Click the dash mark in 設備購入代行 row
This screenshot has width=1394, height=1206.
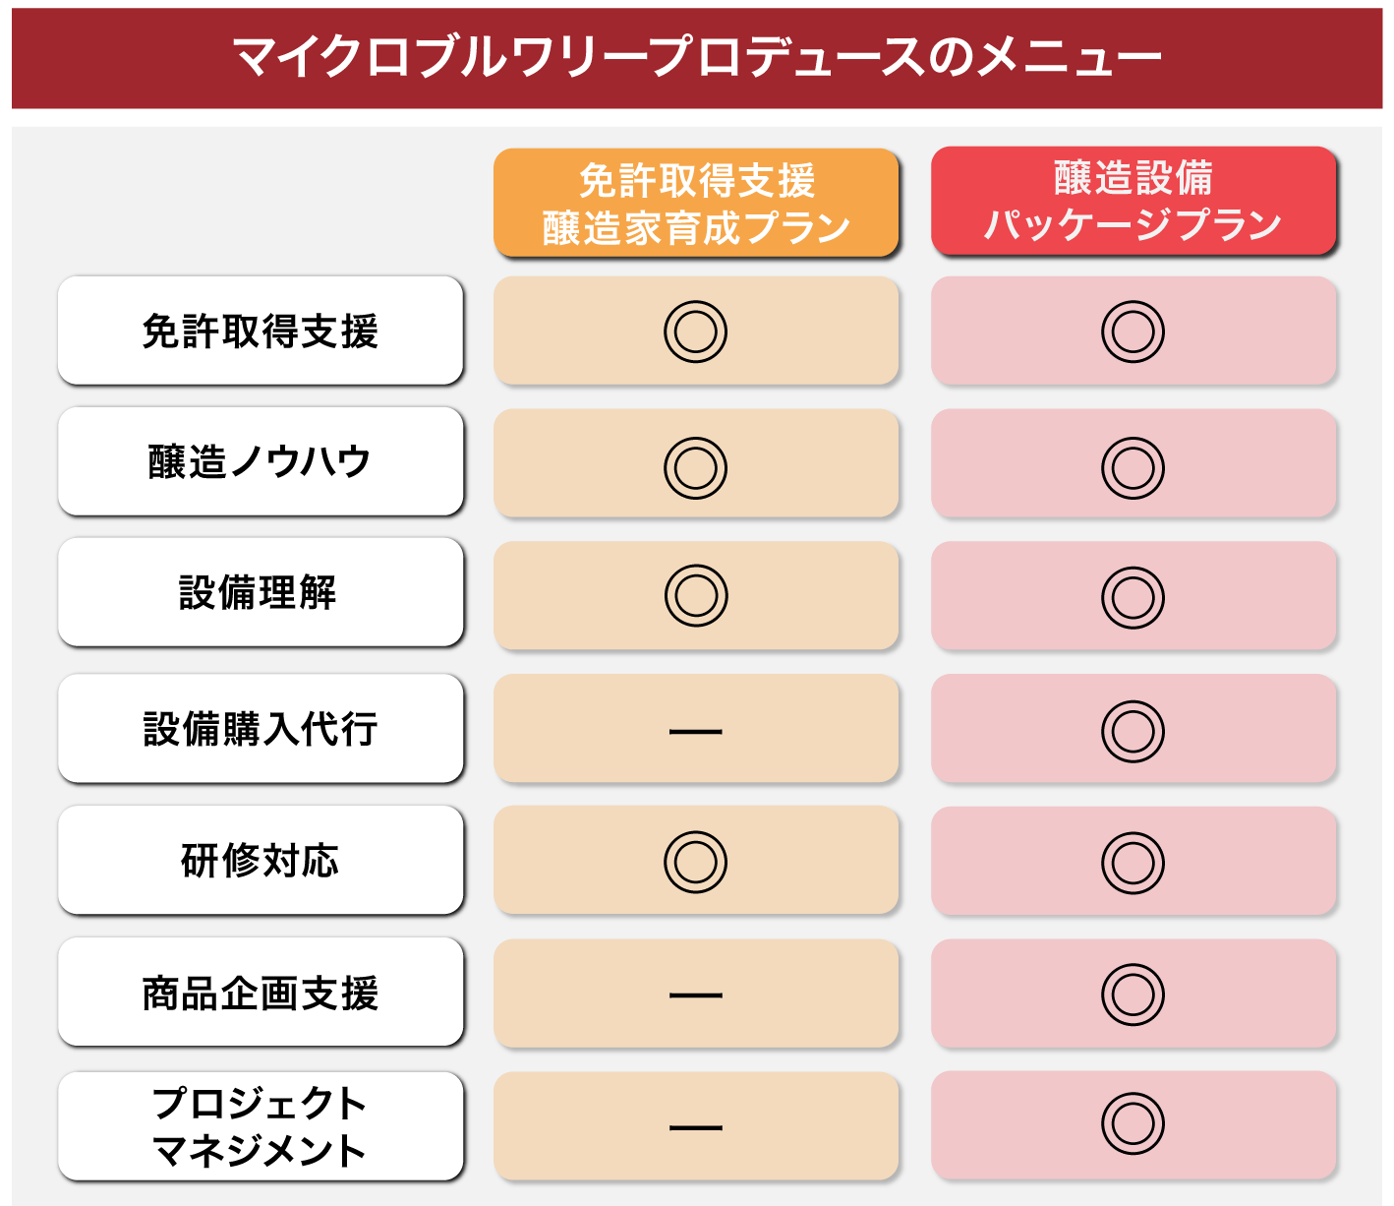tap(695, 732)
